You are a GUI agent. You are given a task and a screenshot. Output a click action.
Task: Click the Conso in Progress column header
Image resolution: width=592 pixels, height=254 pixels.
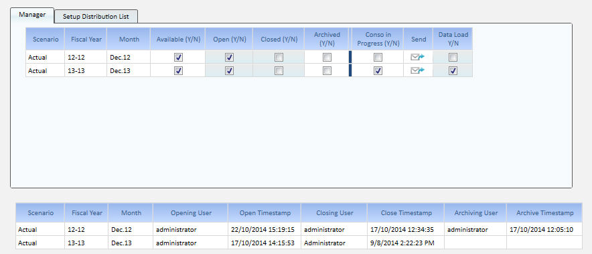(378, 39)
